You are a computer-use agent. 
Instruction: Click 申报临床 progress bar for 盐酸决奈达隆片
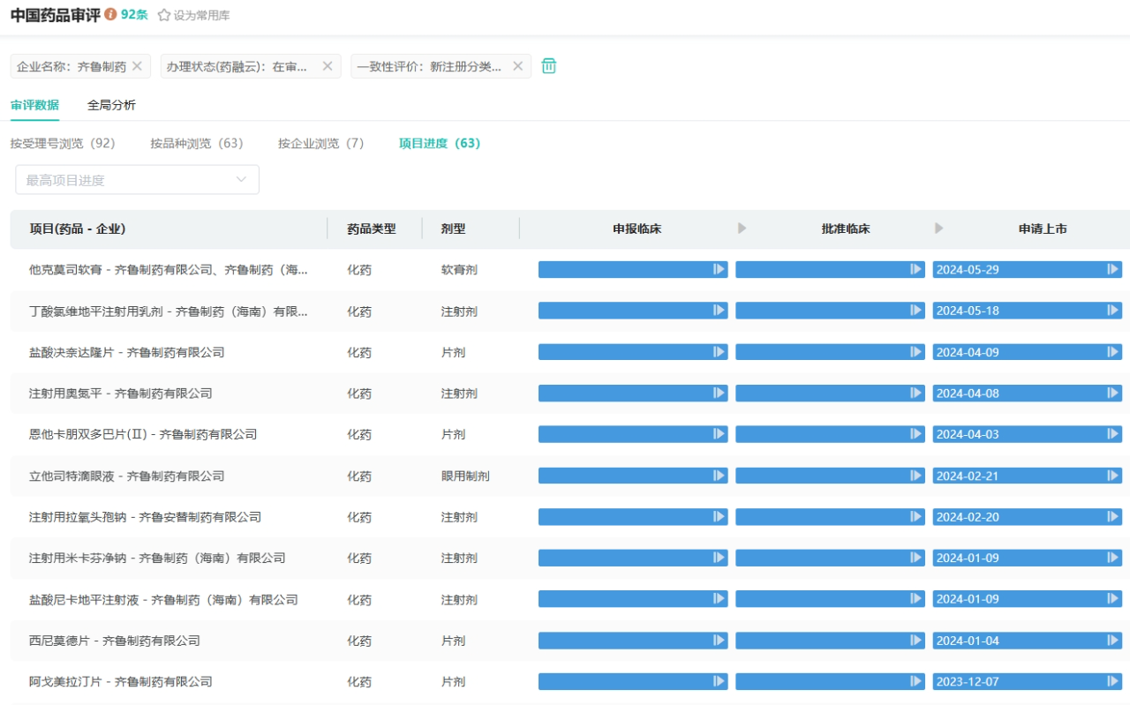click(x=632, y=352)
